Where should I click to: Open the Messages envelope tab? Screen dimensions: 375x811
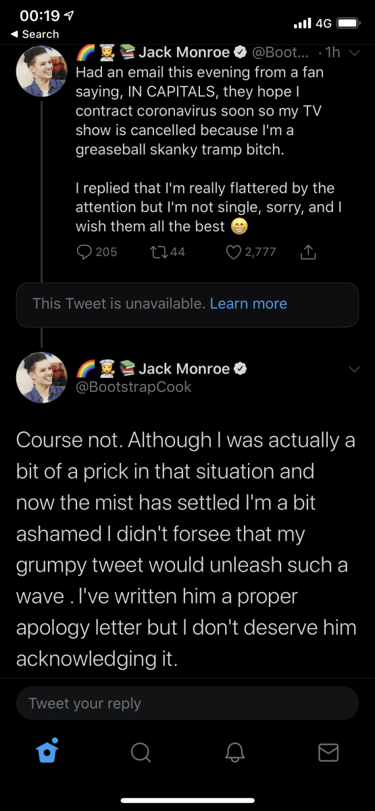click(x=328, y=752)
